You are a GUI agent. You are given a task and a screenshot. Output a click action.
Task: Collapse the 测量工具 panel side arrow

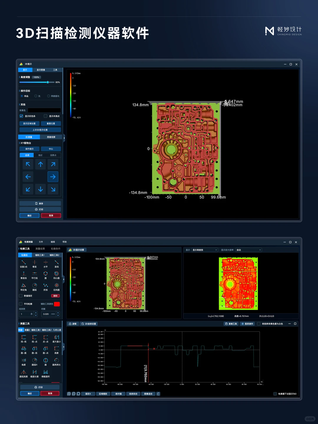pos(64,347)
